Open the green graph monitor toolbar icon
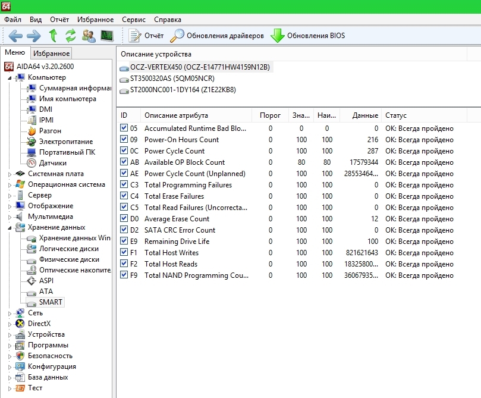 pyautogui.click(x=107, y=36)
